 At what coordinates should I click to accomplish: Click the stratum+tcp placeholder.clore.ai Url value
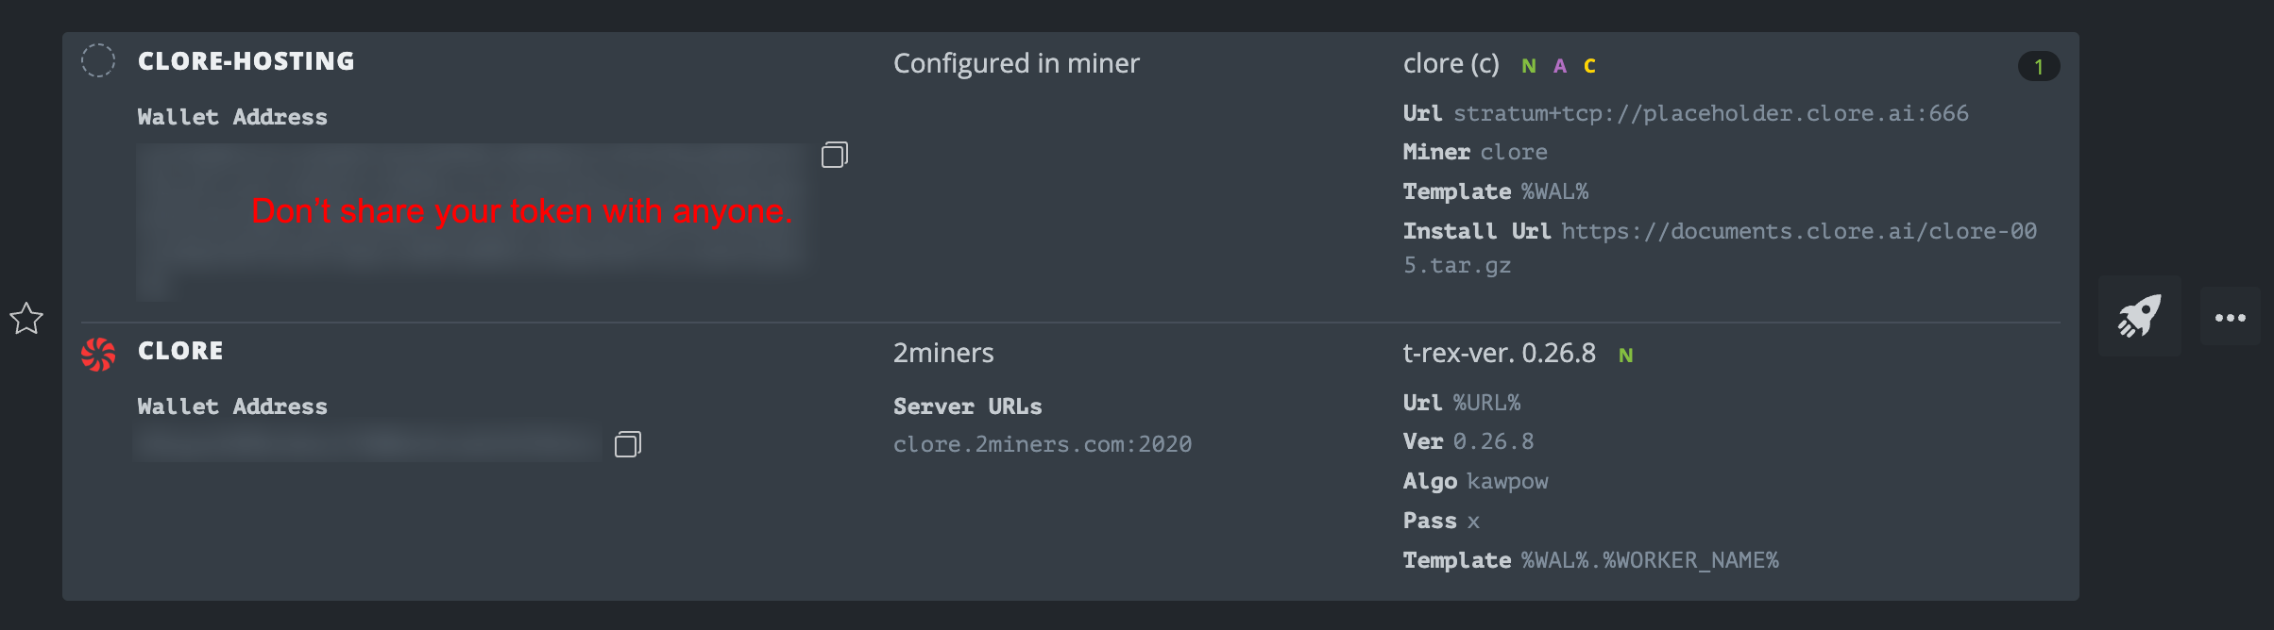(x=1710, y=114)
